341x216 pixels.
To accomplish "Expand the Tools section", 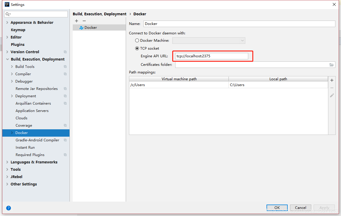I will point(7,169).
